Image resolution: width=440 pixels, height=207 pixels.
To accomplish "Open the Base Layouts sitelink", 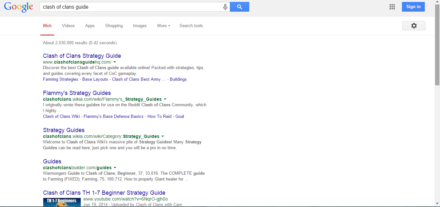I will (95, 79).
